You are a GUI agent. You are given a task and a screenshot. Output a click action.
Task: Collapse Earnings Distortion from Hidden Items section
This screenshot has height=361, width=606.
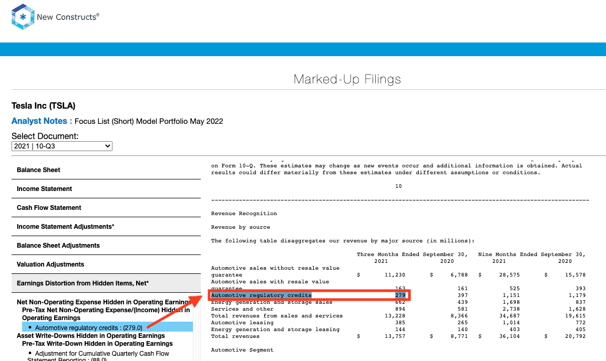tap(106, 283)
